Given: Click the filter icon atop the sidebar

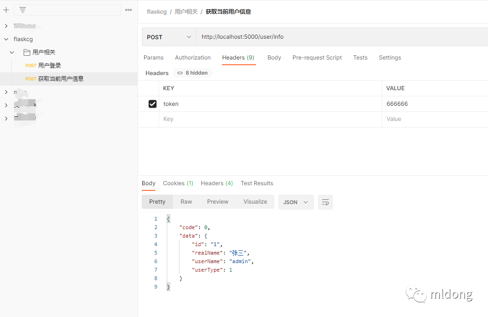Looking at the screenshot, I should point(22,9).
